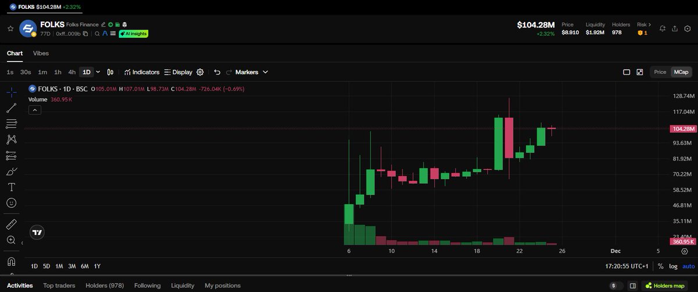
Task: Switch to the Vibes tab
Action: click(x=41, y=53)
